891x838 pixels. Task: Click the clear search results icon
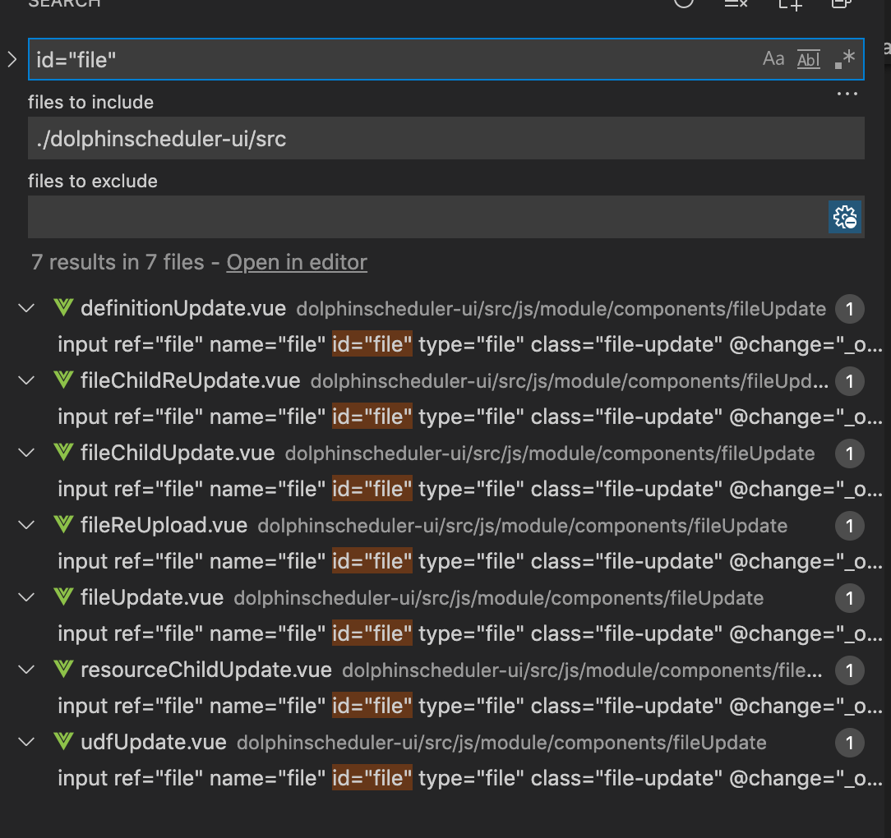pos(736,3)
